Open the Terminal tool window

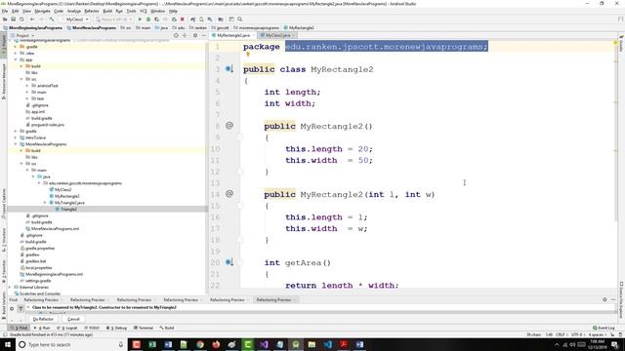click(x=144, y=328)
